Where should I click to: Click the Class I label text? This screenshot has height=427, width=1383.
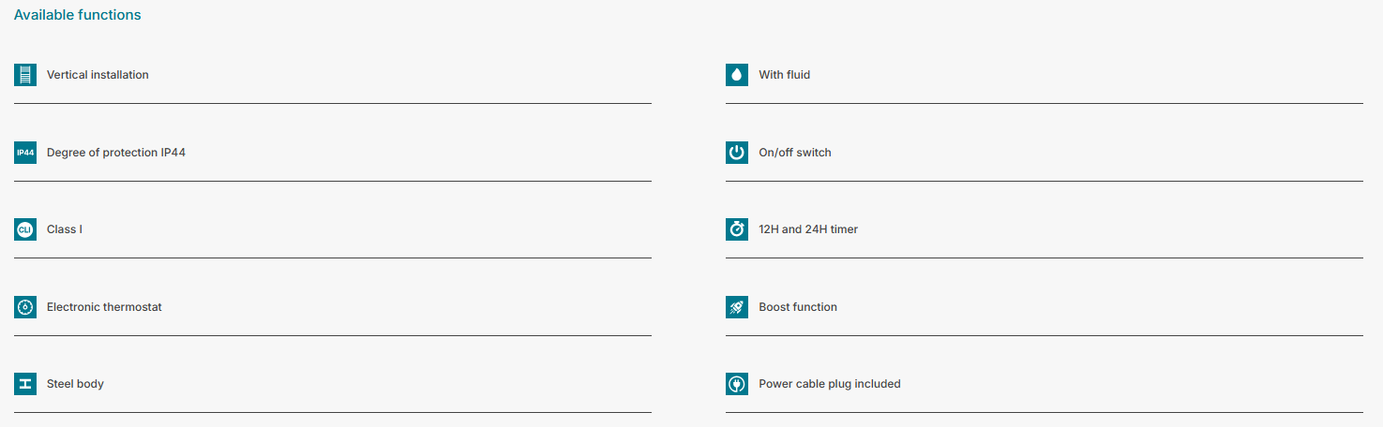click(65, 229)
